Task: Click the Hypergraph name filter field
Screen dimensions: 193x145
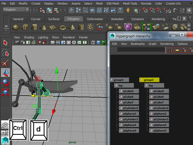Action: click(x=141, y=50)
